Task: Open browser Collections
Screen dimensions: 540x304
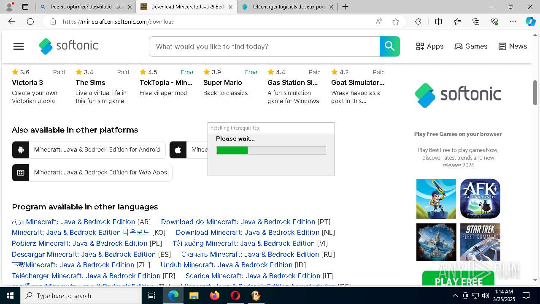Action: pos(476,22)
